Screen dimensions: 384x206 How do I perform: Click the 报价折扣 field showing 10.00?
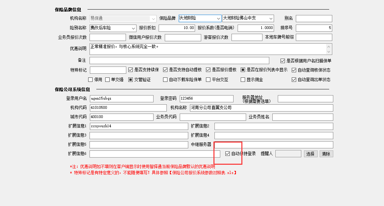[x=177, y=28]
